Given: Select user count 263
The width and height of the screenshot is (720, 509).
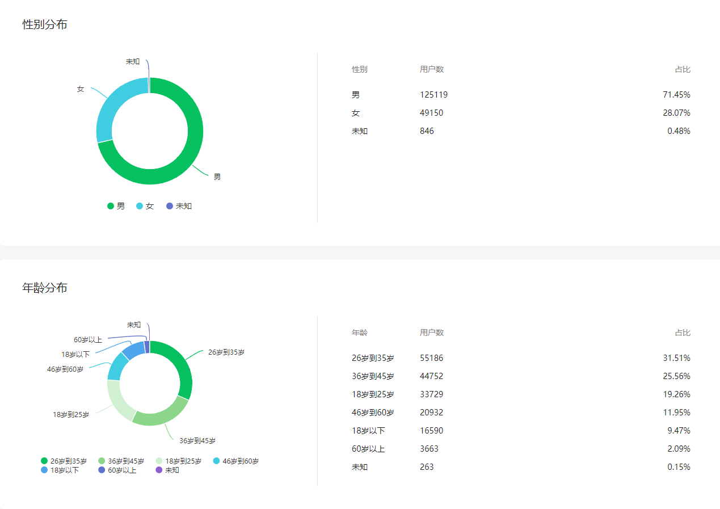Looking at the screenshot, I should [427, 467].
